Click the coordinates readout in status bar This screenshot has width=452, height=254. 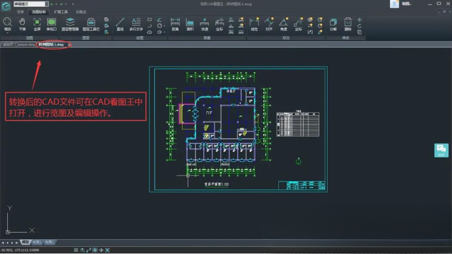click(x=20, y=250)
